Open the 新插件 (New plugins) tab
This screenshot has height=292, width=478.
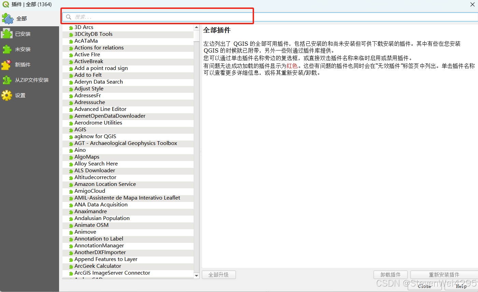(29, 65)
